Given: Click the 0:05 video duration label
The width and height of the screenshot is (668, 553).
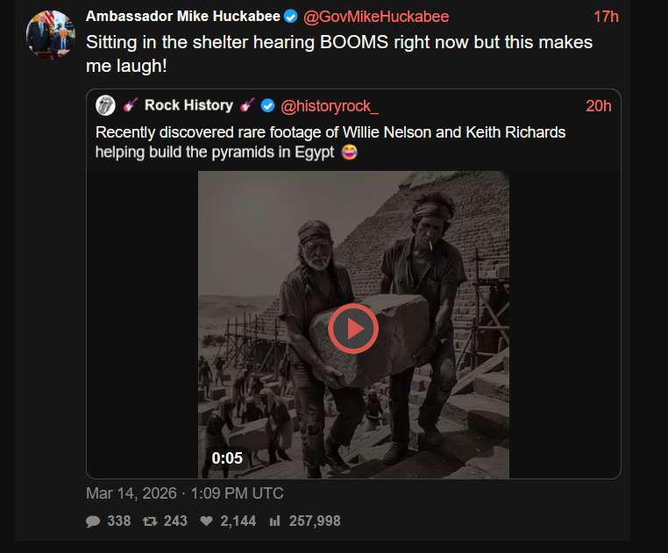Looking at the screenshot, I should pos(227,458).
